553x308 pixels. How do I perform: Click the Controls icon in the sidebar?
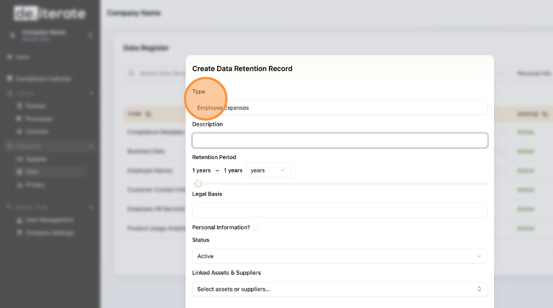click(20, 132)
